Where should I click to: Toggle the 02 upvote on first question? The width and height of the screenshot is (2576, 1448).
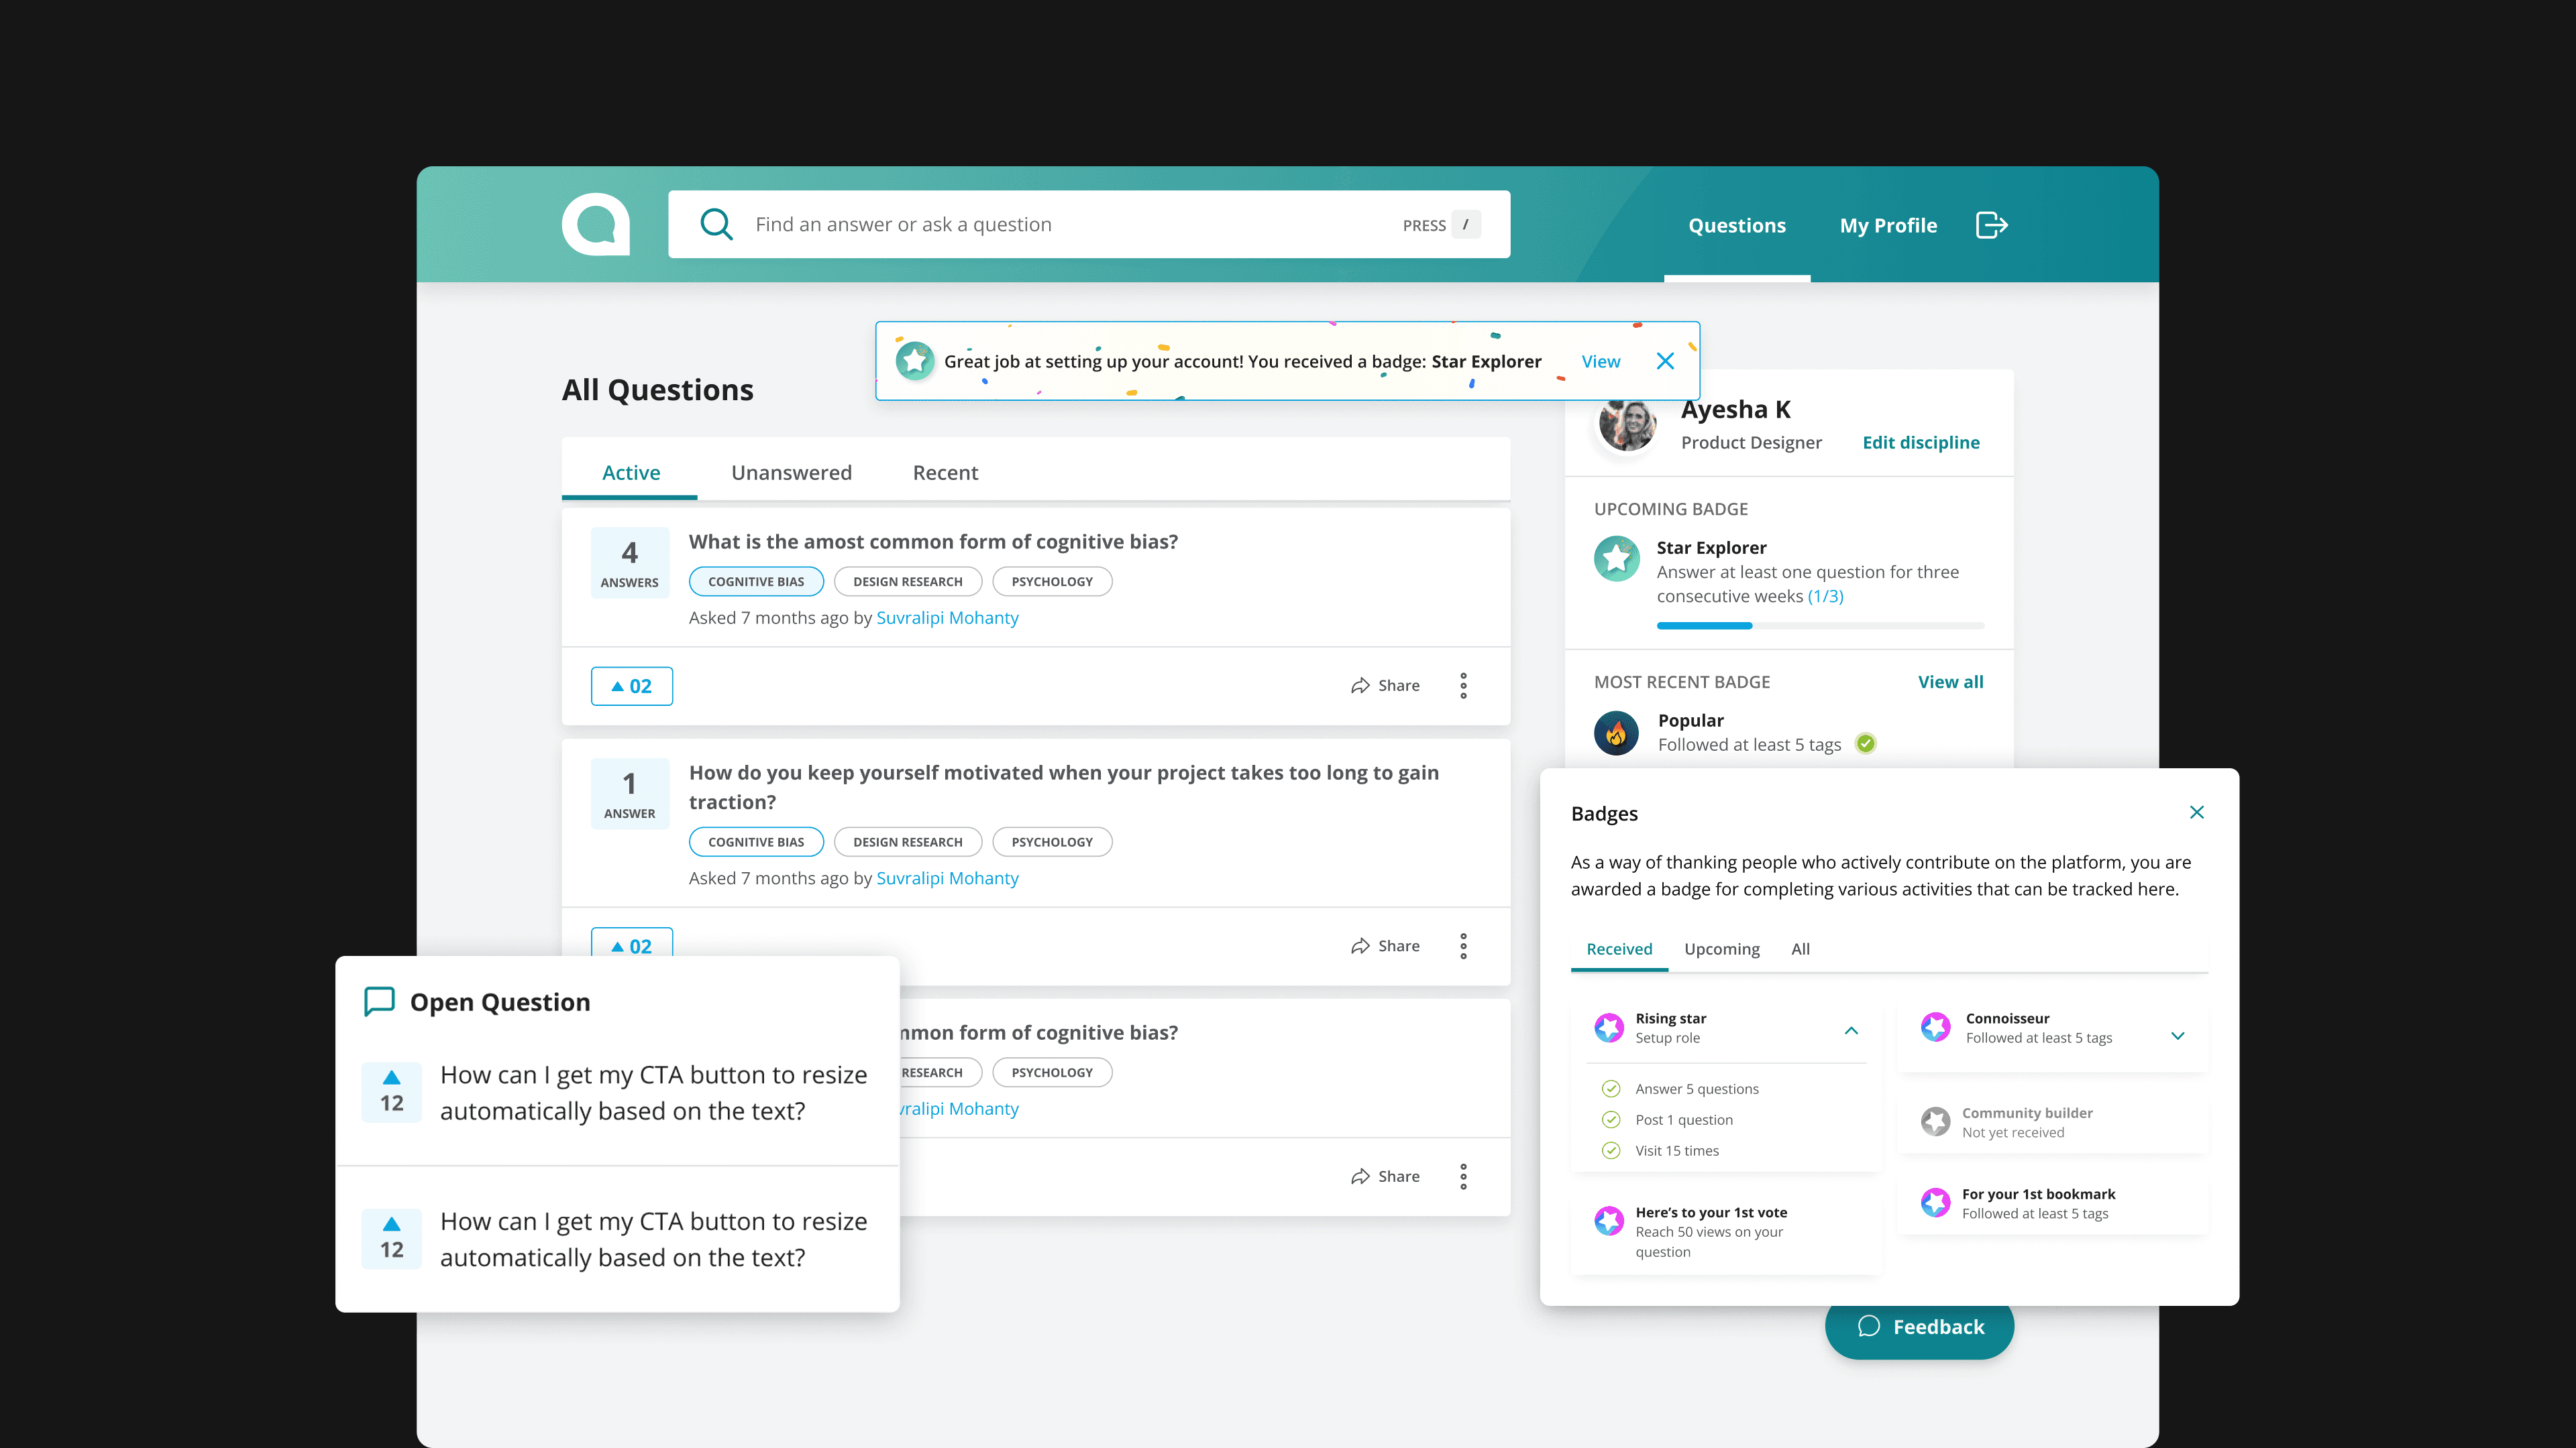coord(631,686)
